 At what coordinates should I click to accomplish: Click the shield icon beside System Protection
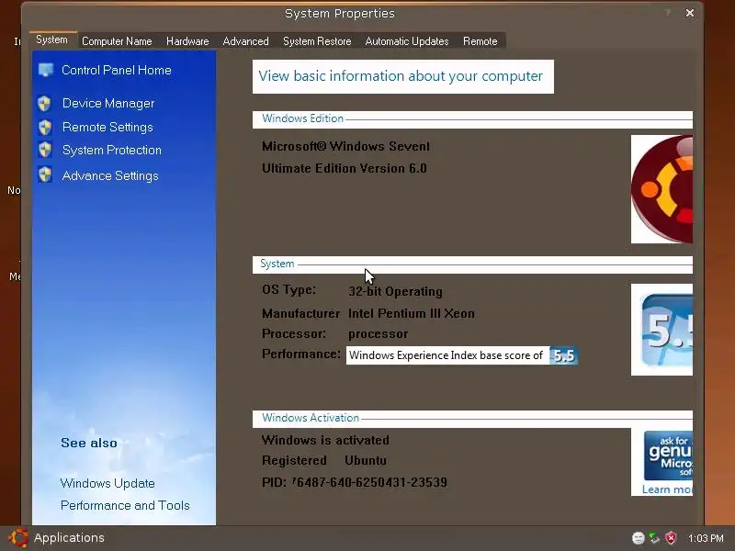point(45,150)
